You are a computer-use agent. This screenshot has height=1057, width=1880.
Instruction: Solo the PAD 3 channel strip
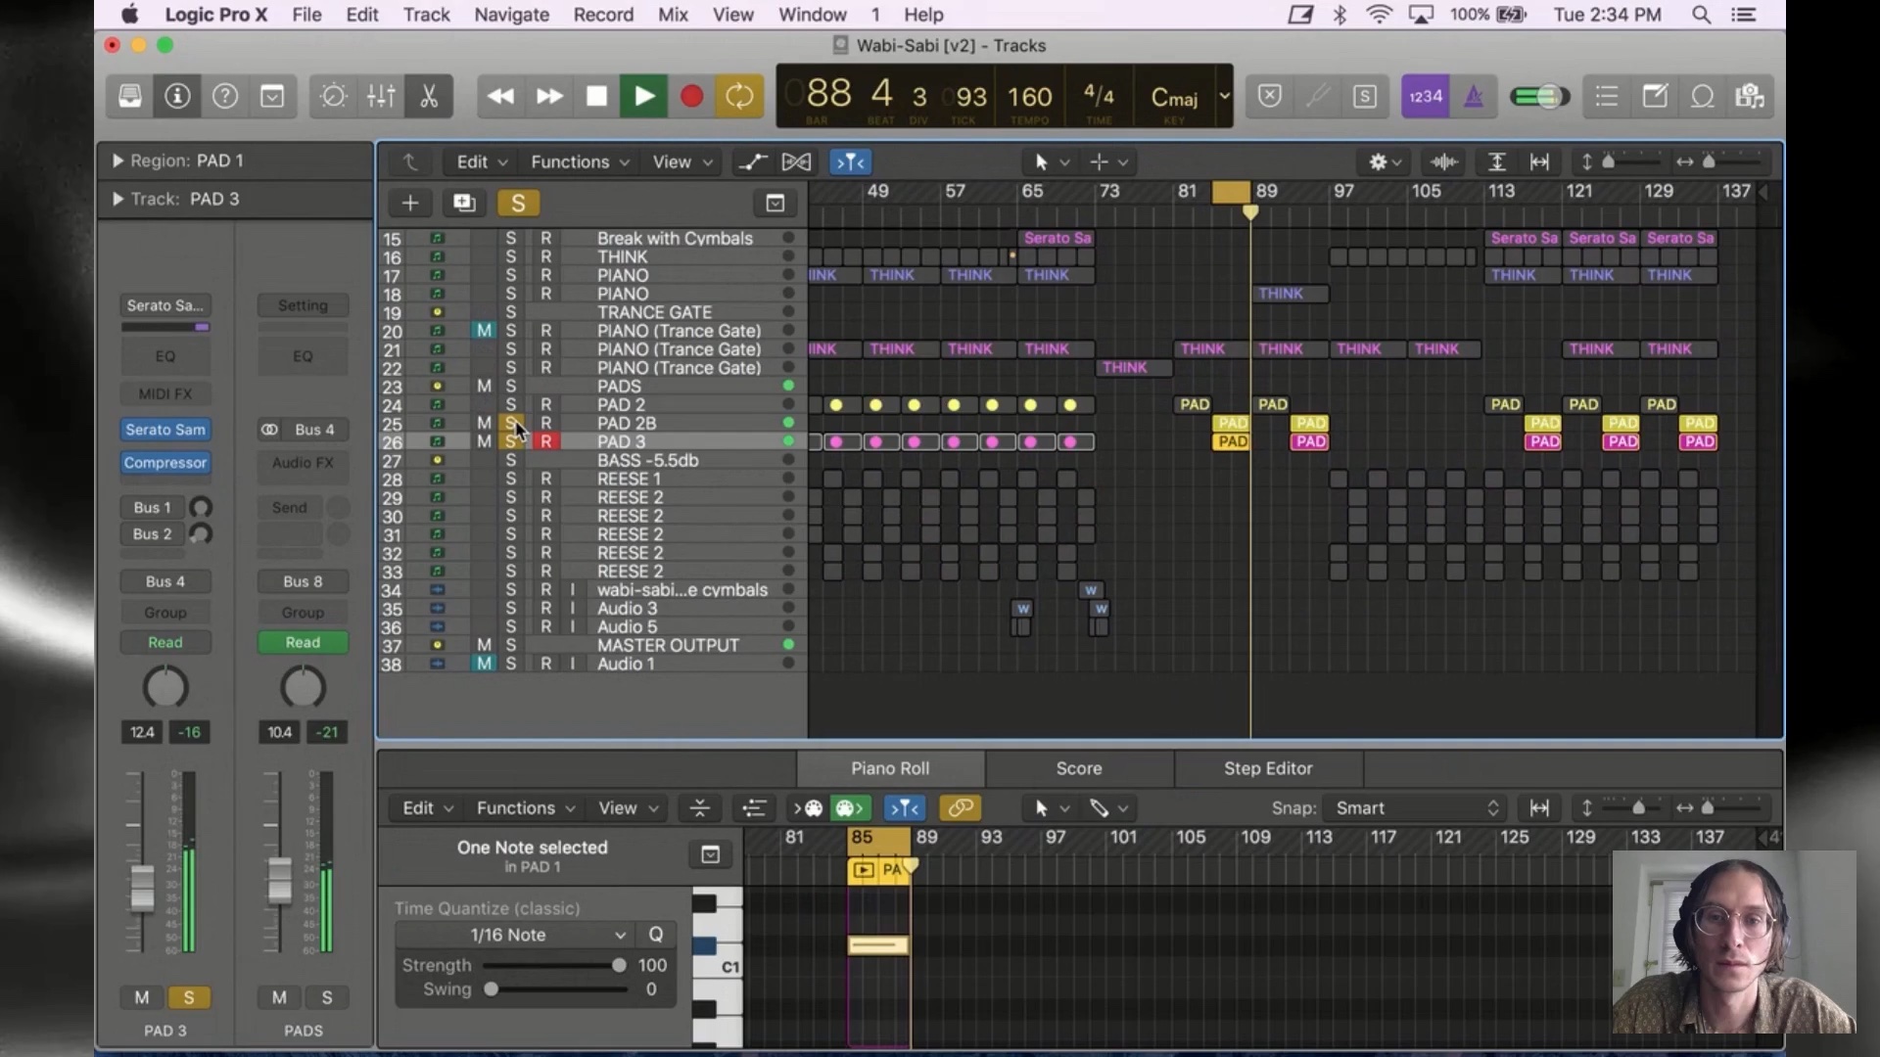[189, 997]
